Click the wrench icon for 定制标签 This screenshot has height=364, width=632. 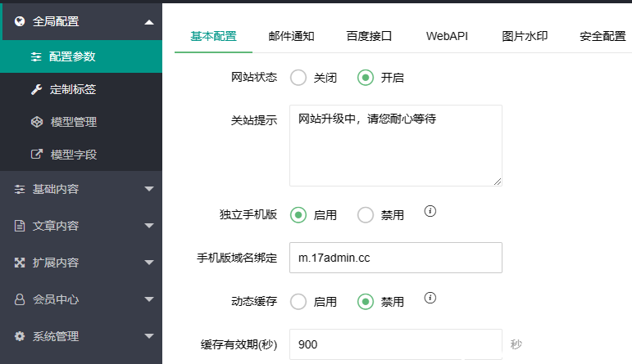pyautogui.click(x=36, y=89)
